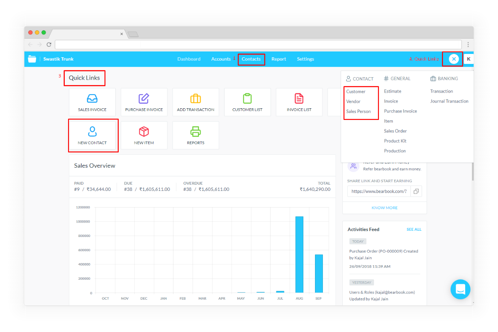Focus the browser address bar

[258, 44]
